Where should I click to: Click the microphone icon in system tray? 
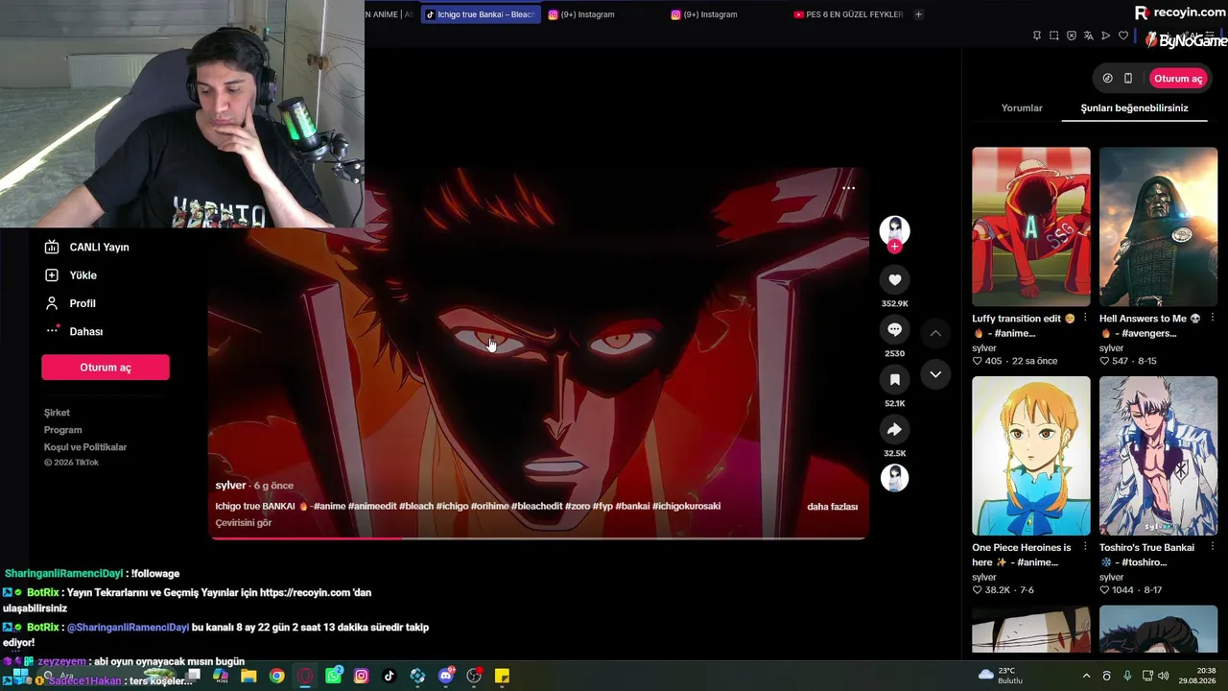(1127, 676)
